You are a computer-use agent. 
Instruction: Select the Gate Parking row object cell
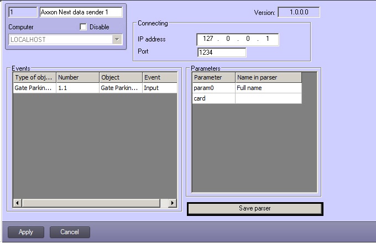120,88
